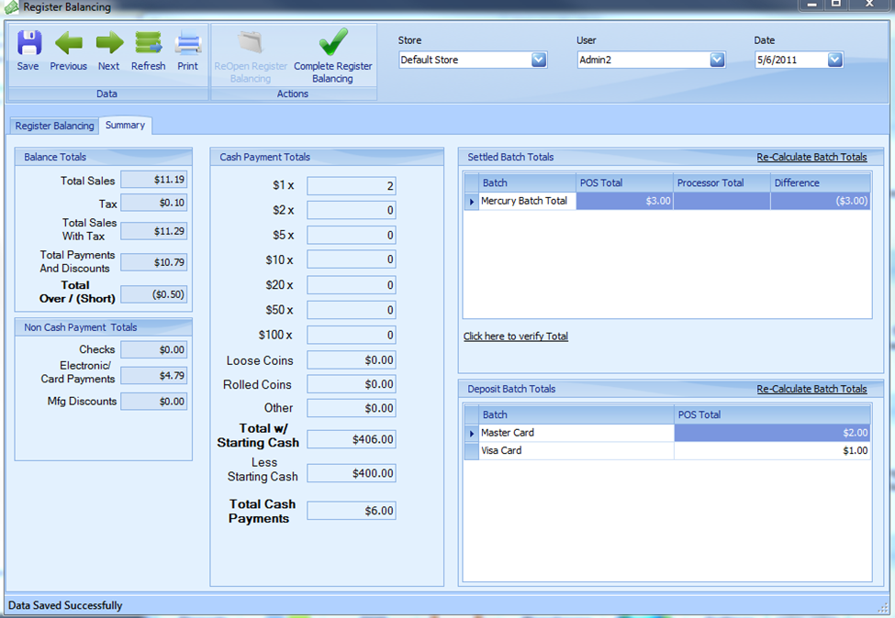Expand the User dropdown arrow

(717, 60)
